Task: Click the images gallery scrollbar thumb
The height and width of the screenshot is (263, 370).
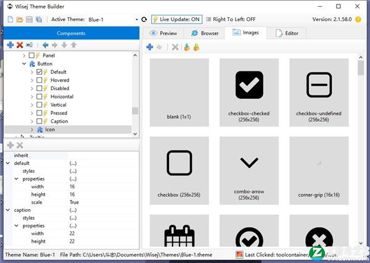Action: pos(361,68)
